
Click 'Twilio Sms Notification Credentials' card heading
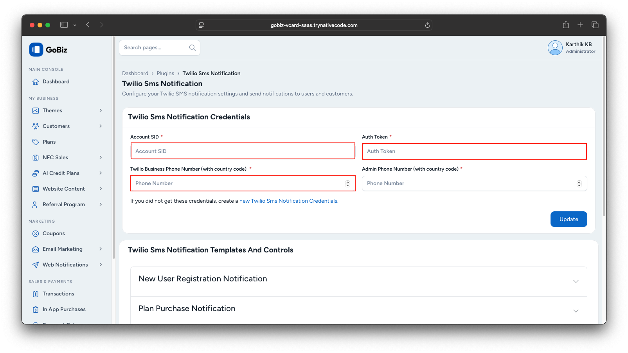[x=189, y=117]
